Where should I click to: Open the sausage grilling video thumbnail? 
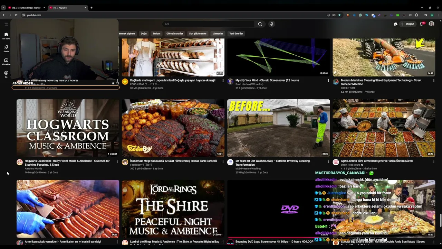coord(68,209)
